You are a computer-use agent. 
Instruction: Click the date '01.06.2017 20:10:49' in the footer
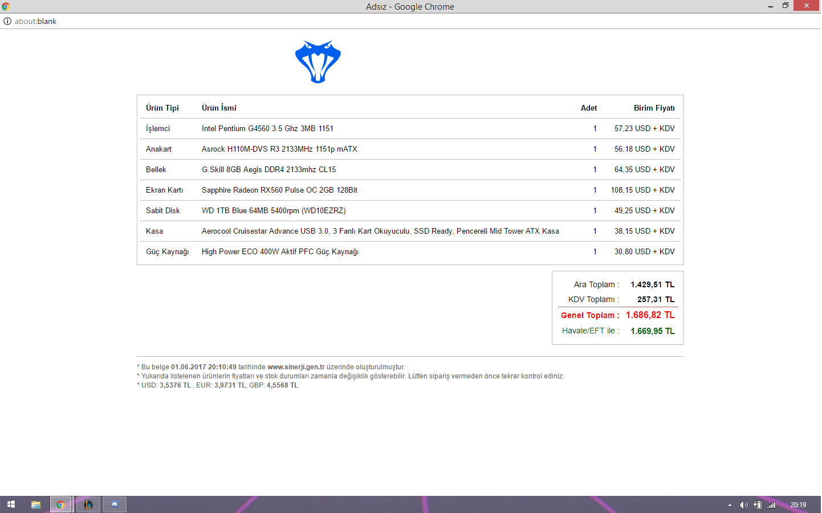pos(204,367)
